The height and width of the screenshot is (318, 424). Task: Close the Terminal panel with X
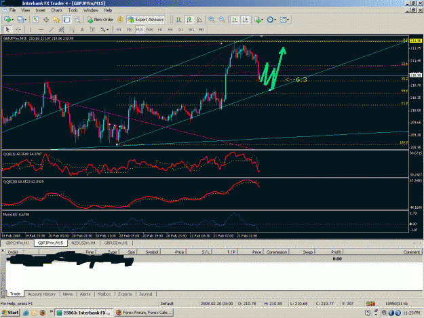click(x=3, y=251)
